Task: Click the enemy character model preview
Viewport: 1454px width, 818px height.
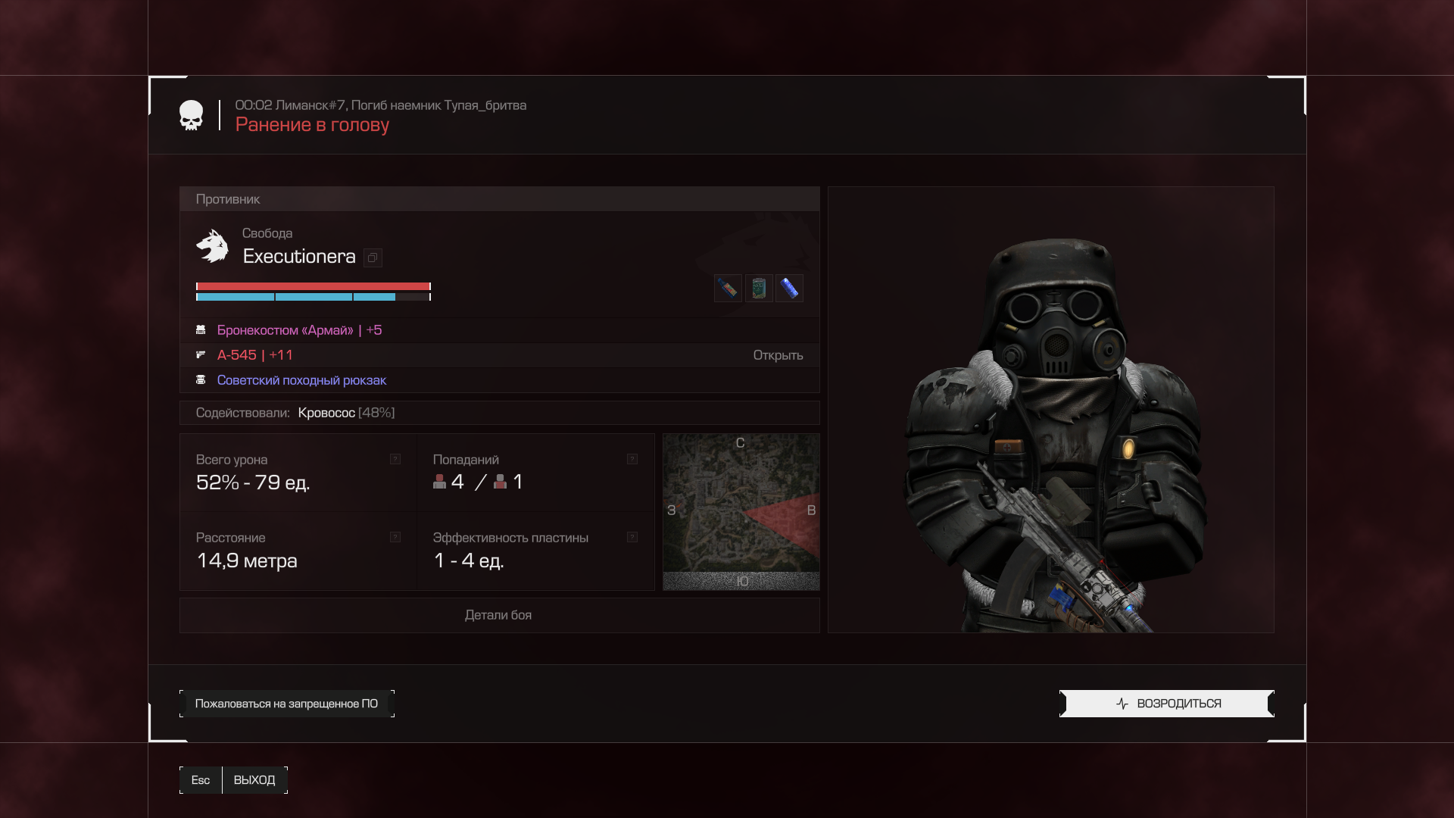Action: 1050,410
